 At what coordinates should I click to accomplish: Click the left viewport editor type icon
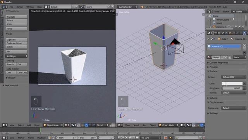tap(5, 125)
